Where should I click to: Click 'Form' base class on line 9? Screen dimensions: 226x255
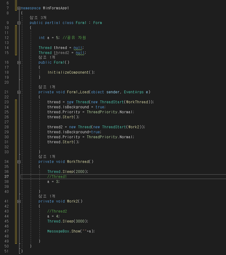pyautogui.click(x=98, y=23)
